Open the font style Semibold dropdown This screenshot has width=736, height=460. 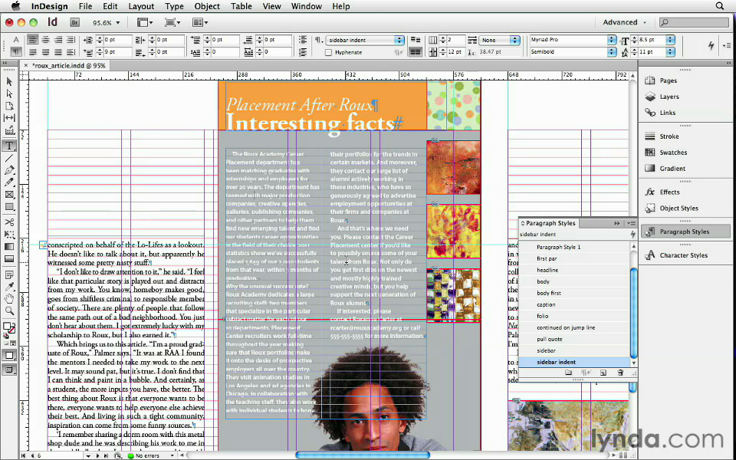coord(612,51)
